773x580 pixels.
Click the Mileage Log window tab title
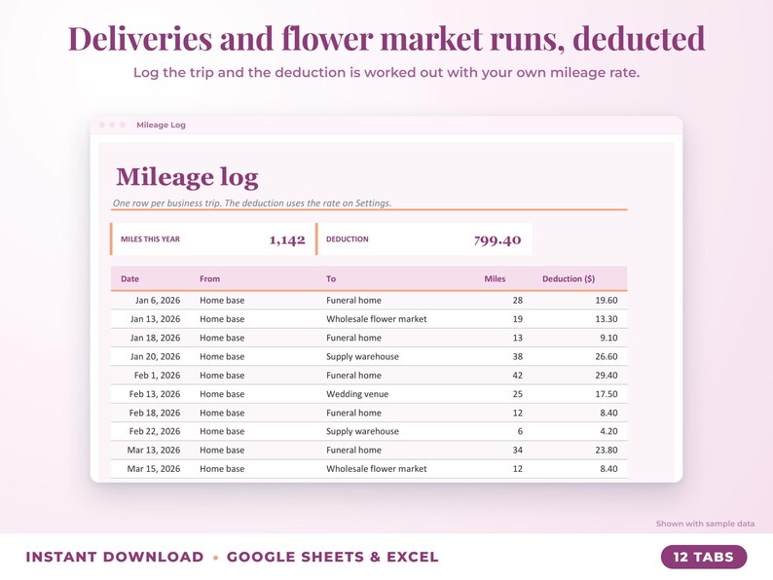(x=161, y=125)
